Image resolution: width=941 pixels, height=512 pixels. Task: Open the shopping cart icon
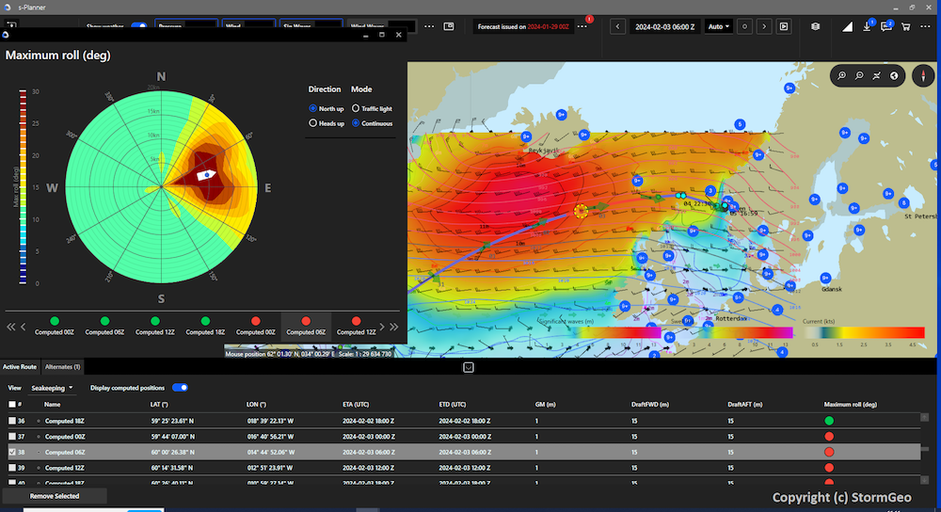[x=906, y=26]
